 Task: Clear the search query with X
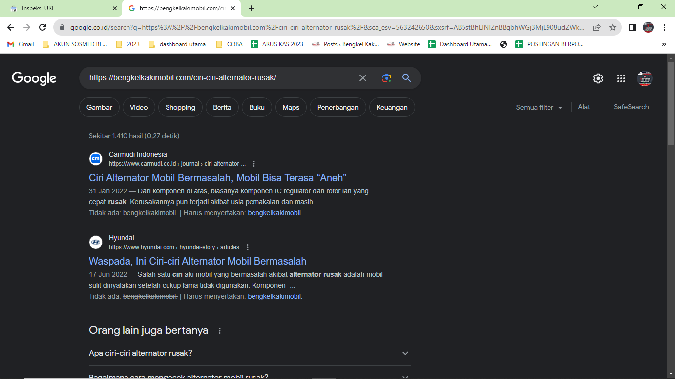coord(363,78)
